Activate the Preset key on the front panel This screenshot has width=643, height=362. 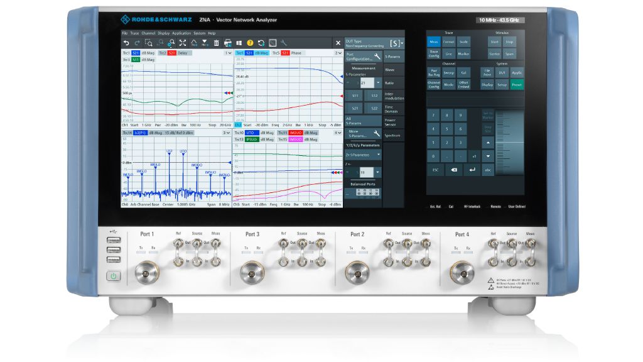coord(517,84)
